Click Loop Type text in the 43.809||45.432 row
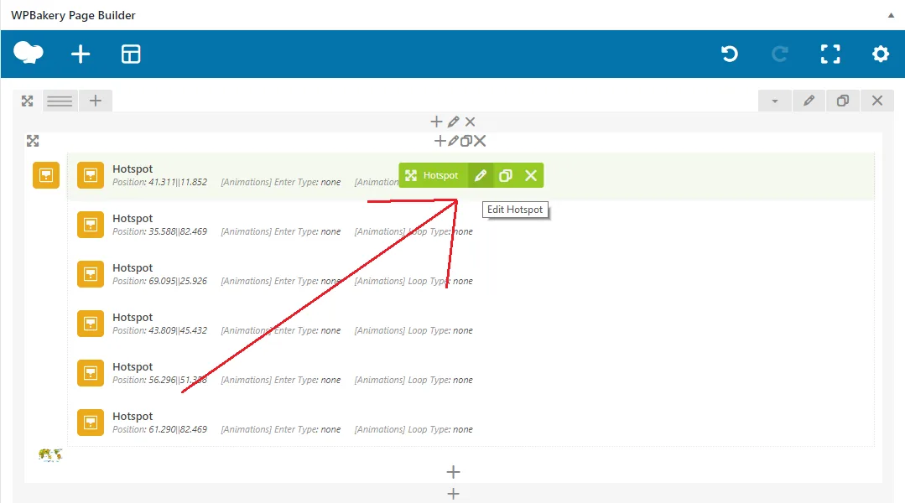 (x=413, y=331)
